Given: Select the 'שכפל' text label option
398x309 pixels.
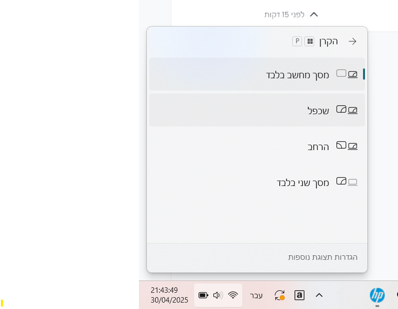Looking at the screenshot, I should point(318,110).
